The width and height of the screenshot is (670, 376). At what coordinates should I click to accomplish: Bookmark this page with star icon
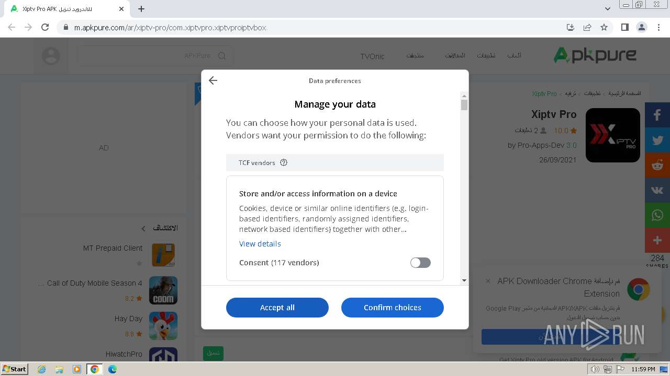604,27
